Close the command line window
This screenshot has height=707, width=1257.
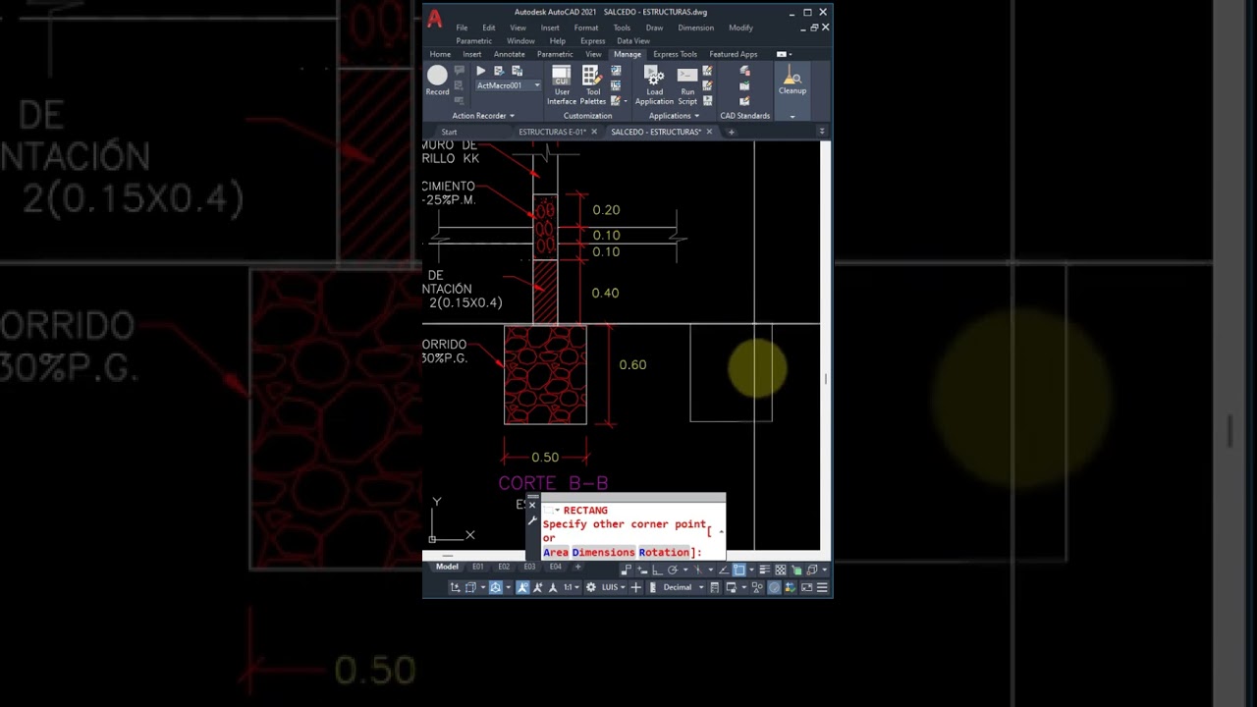pos(532,505)
